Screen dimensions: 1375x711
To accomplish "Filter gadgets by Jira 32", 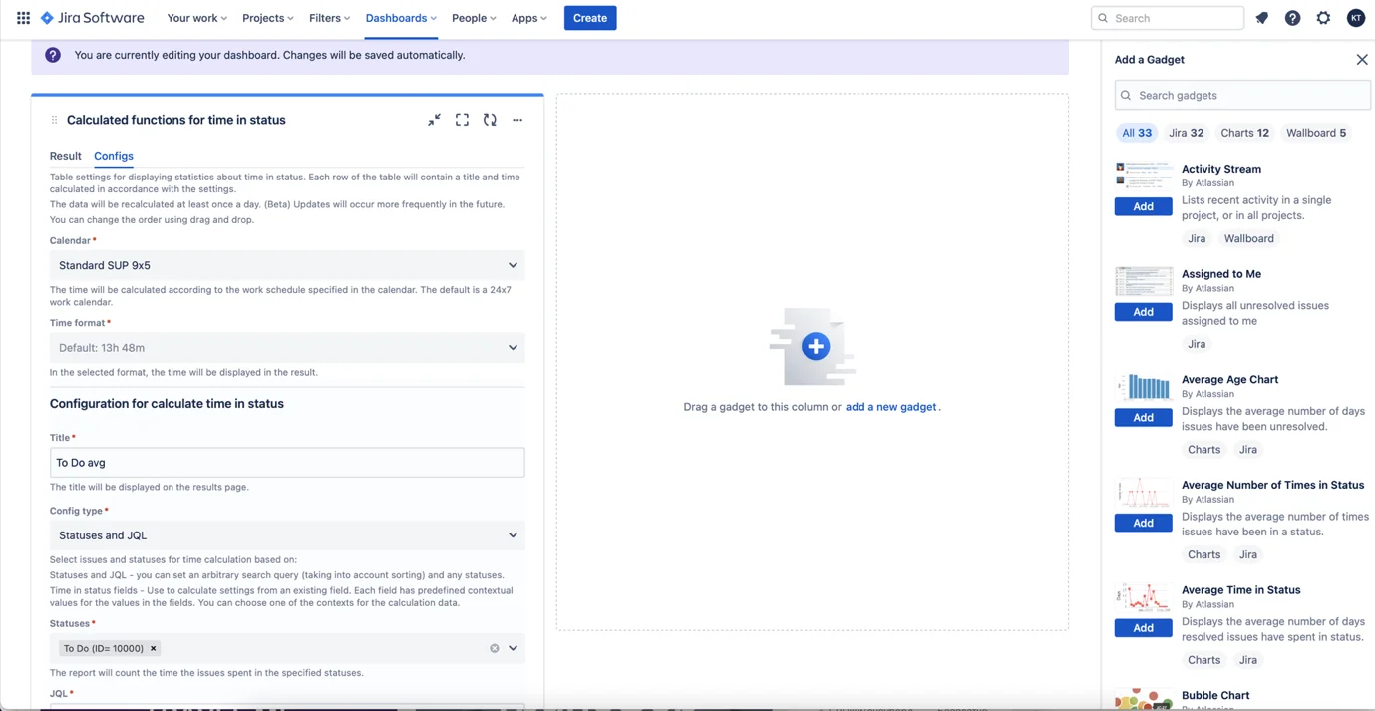I will point(1187,133).
